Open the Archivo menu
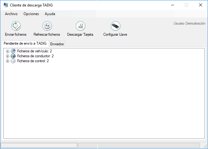The height and width of the screenshot is (149, 208). click(x=11, y=14)
